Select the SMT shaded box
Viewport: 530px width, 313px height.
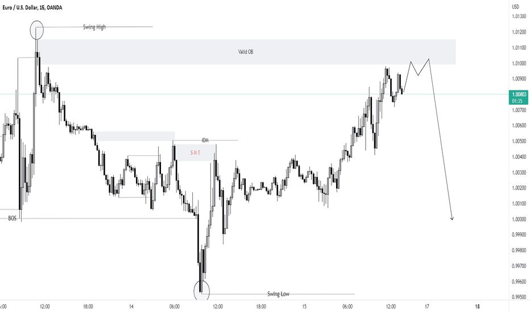point(196,153)
